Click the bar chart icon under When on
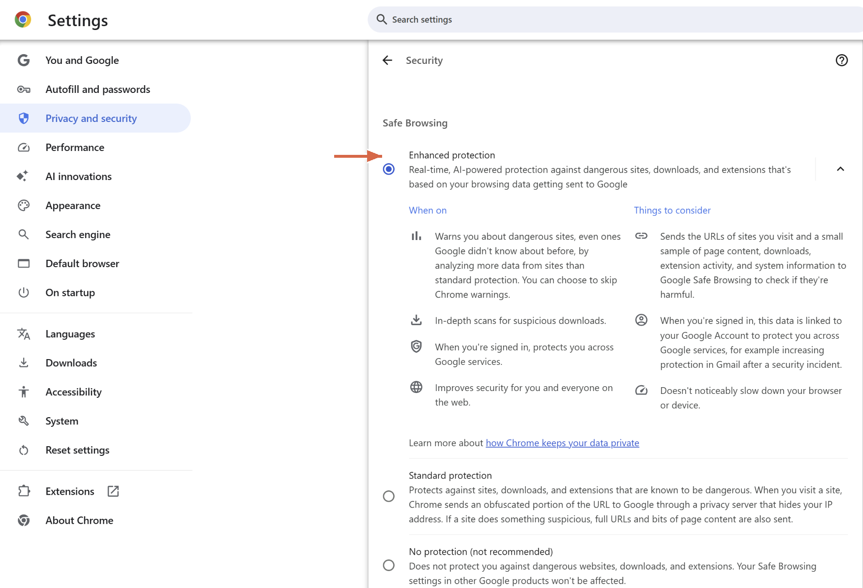 pos(416,236)
